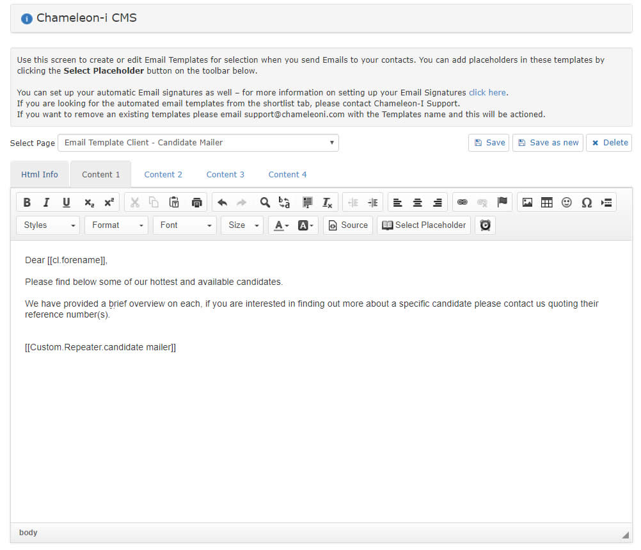Toggle bold formatting
The height and width of the screenshot is (550, 641).
(27, 202)
